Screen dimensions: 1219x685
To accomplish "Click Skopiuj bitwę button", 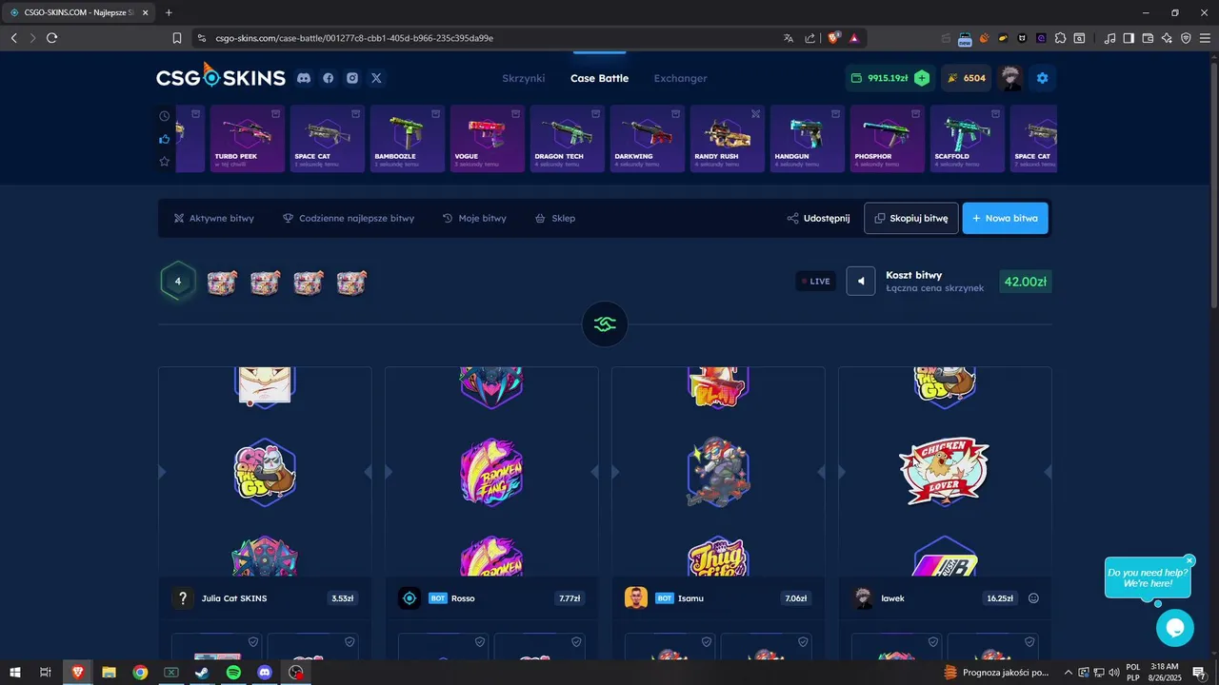I will coord(911,218).
